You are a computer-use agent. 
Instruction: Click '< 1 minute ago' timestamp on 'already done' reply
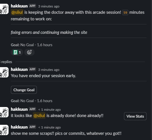(49, 110)
